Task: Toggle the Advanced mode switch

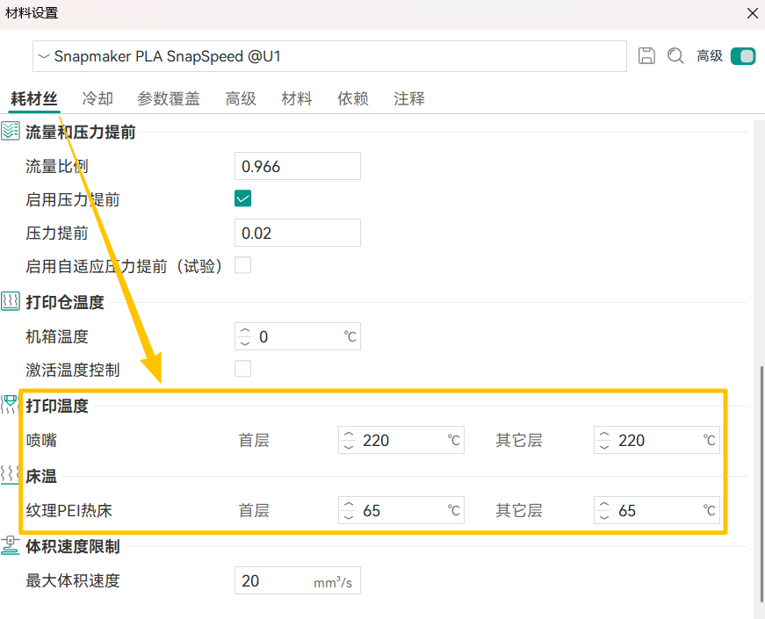Action: click(x=742, y=56)
